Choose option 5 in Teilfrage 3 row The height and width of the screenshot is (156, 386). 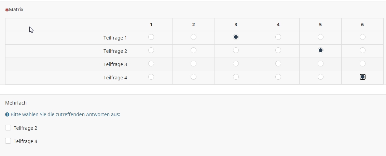click(320, 64)
